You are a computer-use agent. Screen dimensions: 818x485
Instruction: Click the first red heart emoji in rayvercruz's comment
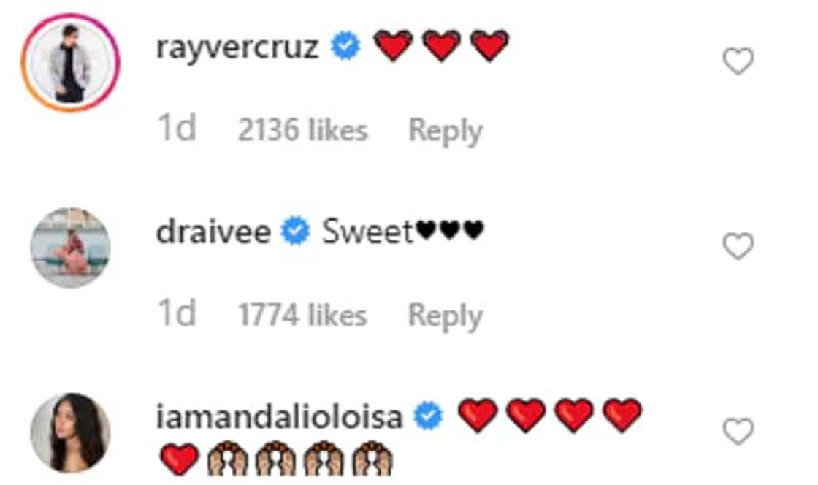[394, 46]
